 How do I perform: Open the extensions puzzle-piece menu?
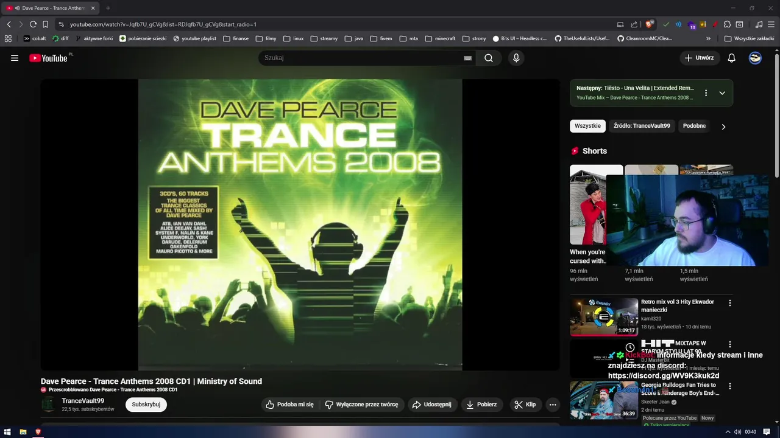pos(727,24)
